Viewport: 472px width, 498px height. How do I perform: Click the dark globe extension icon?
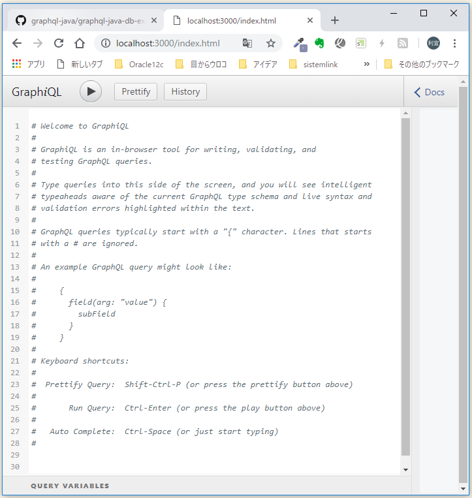coord(340,43)
